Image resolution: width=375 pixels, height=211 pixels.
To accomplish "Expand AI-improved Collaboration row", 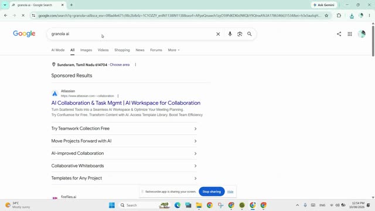I will [x=124, y=154].
